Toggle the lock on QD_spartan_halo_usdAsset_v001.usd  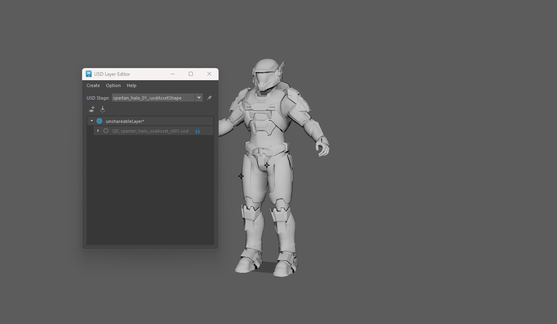click(x=198, y=131)
